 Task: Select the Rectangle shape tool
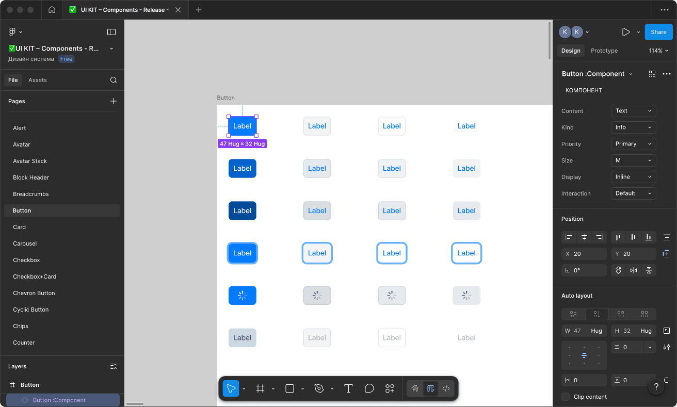(x=289, y=388)
